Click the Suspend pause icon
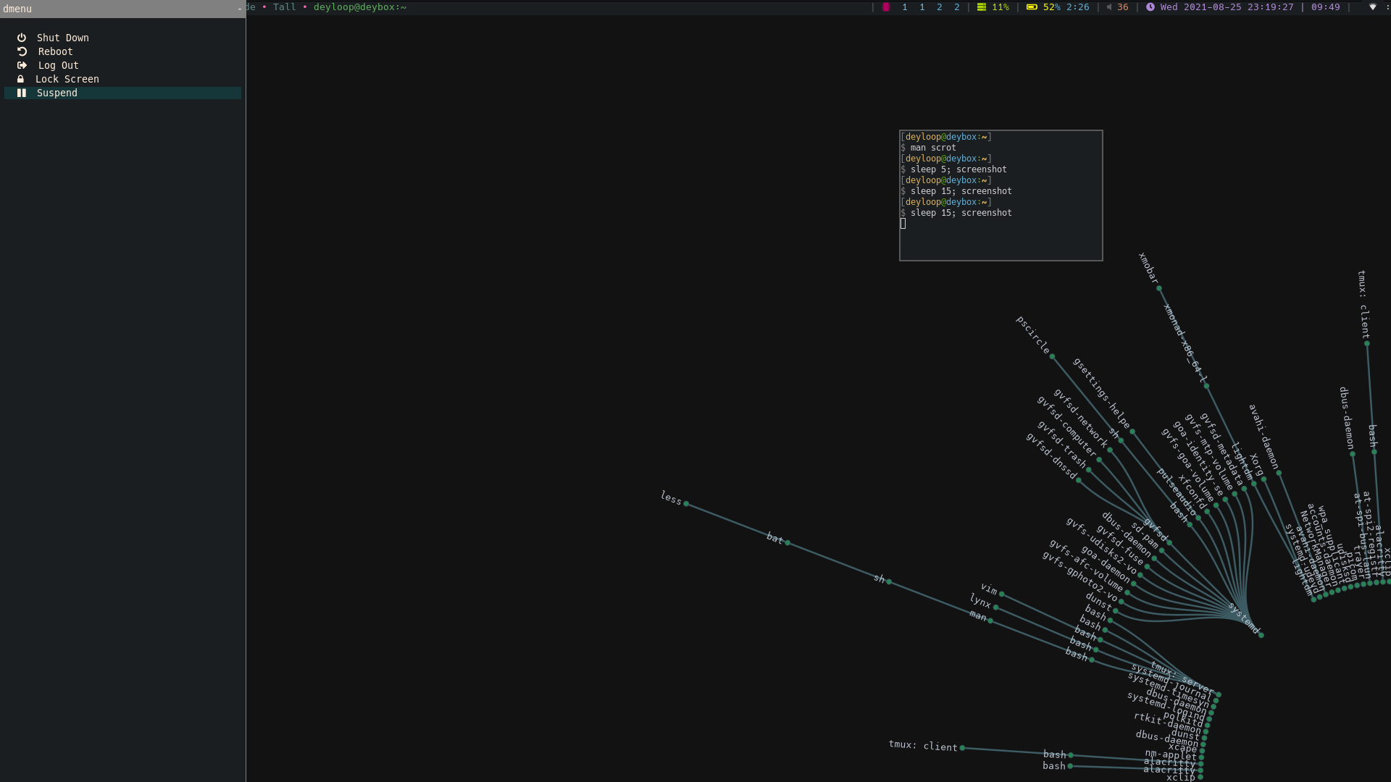 (x=22, y=93)
